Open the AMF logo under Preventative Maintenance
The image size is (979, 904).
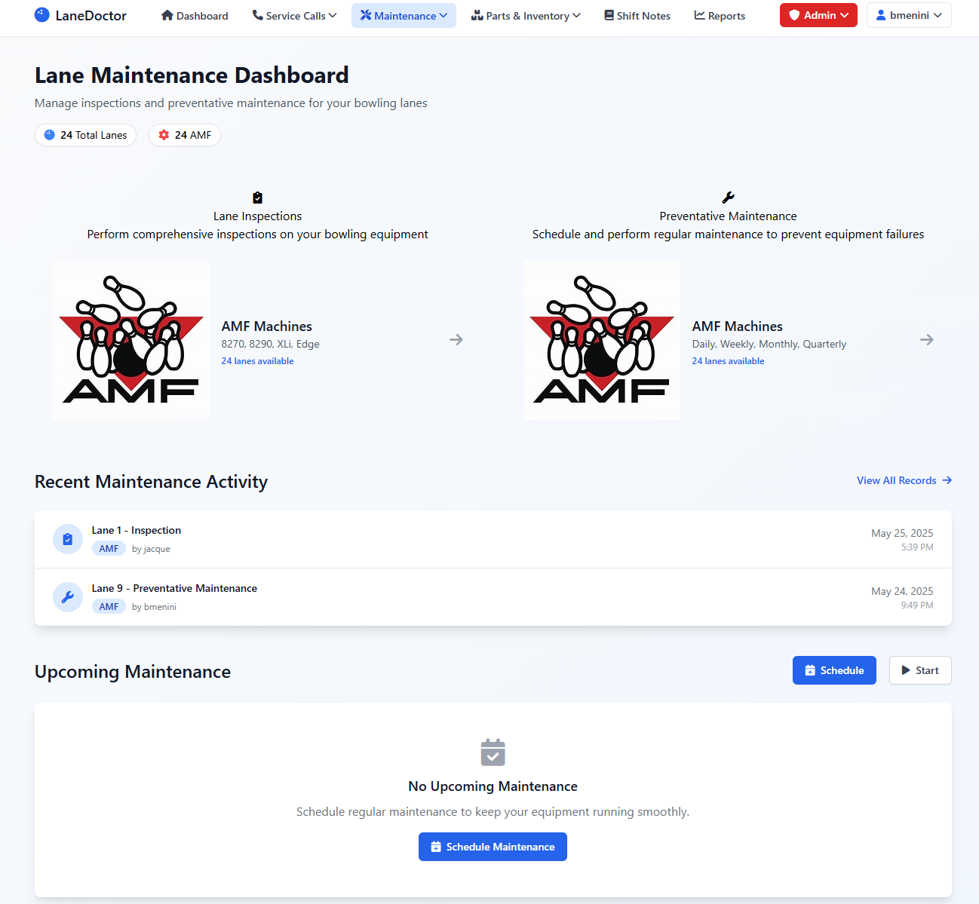coord(602,340)
